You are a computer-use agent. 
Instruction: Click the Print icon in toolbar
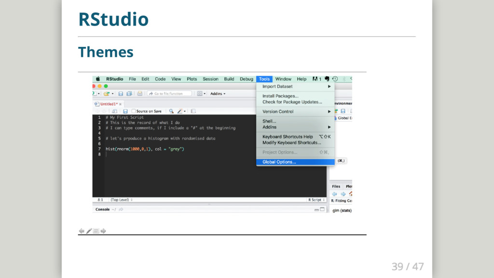(139, 94)
